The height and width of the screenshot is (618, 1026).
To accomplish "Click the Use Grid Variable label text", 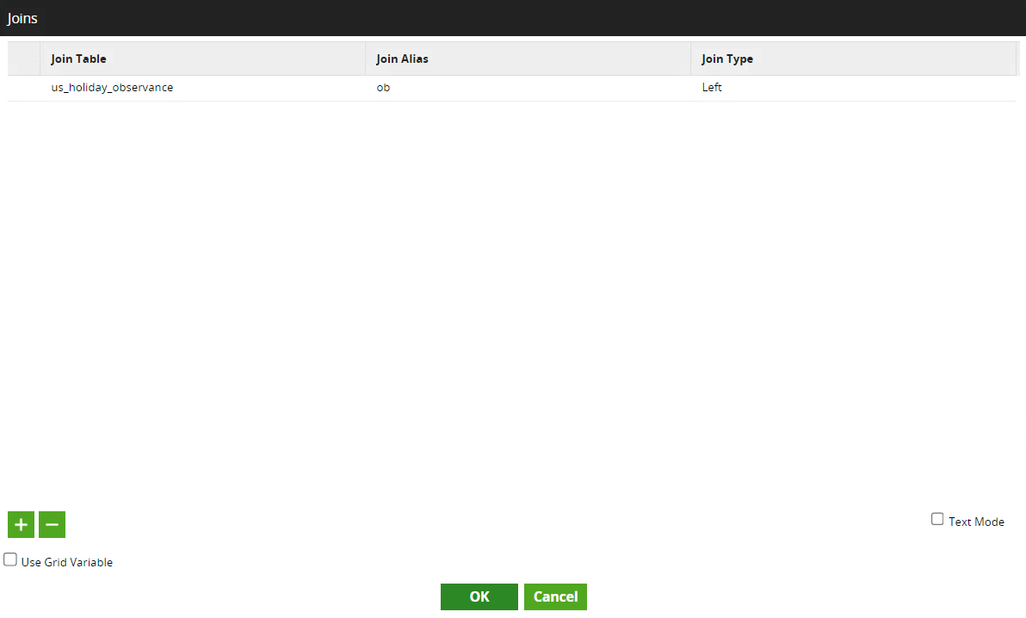I will click(67, 562).
